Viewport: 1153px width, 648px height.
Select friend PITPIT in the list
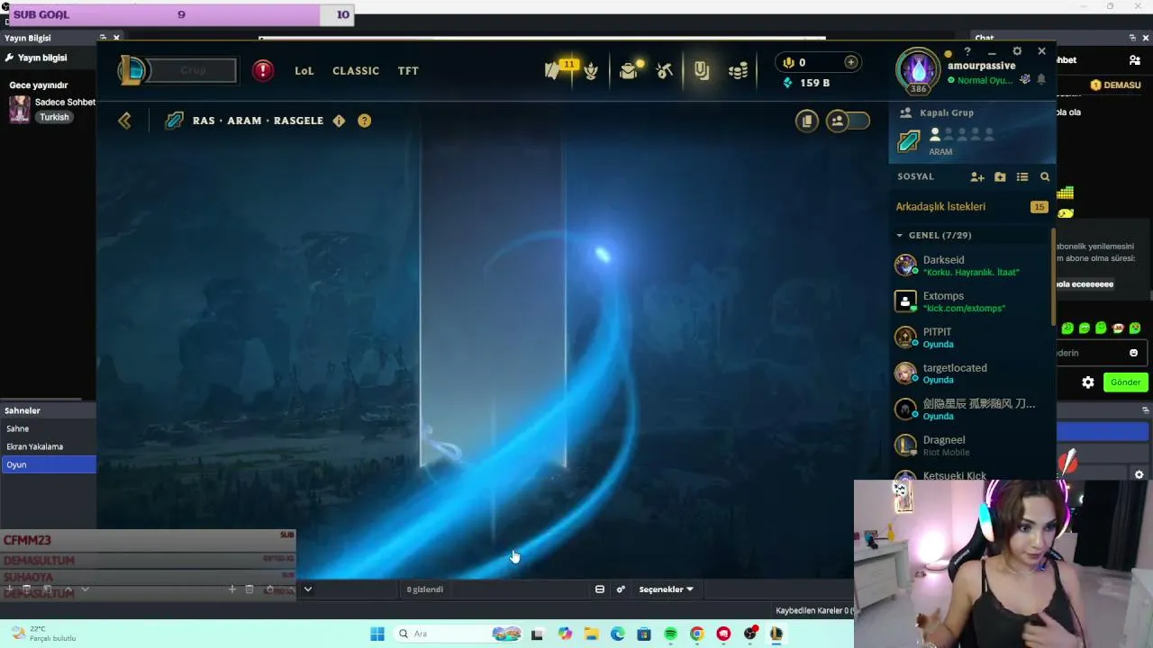pos(971,337)
